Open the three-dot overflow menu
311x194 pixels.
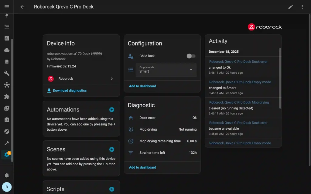click(302, 7)
